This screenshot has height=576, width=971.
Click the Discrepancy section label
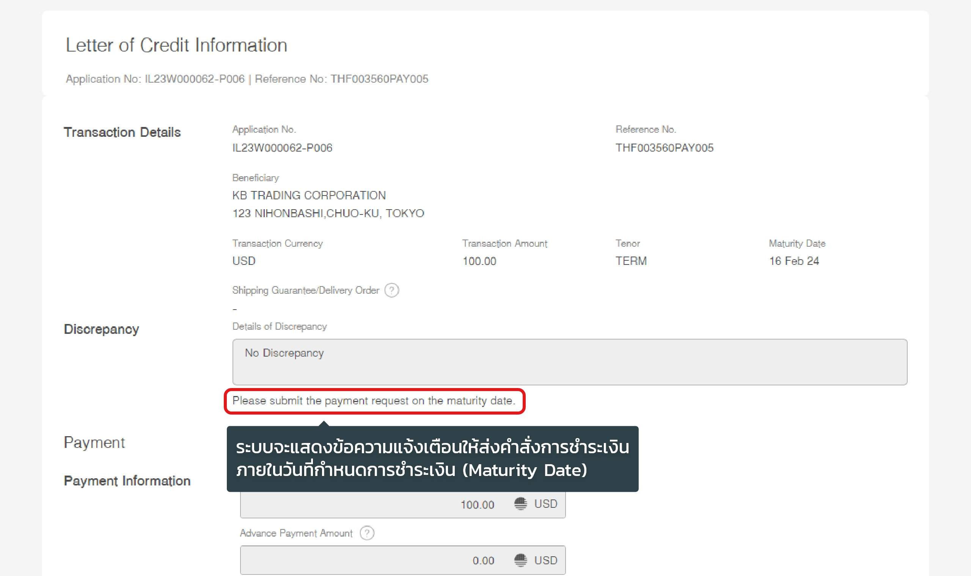(x=101, y=329)
